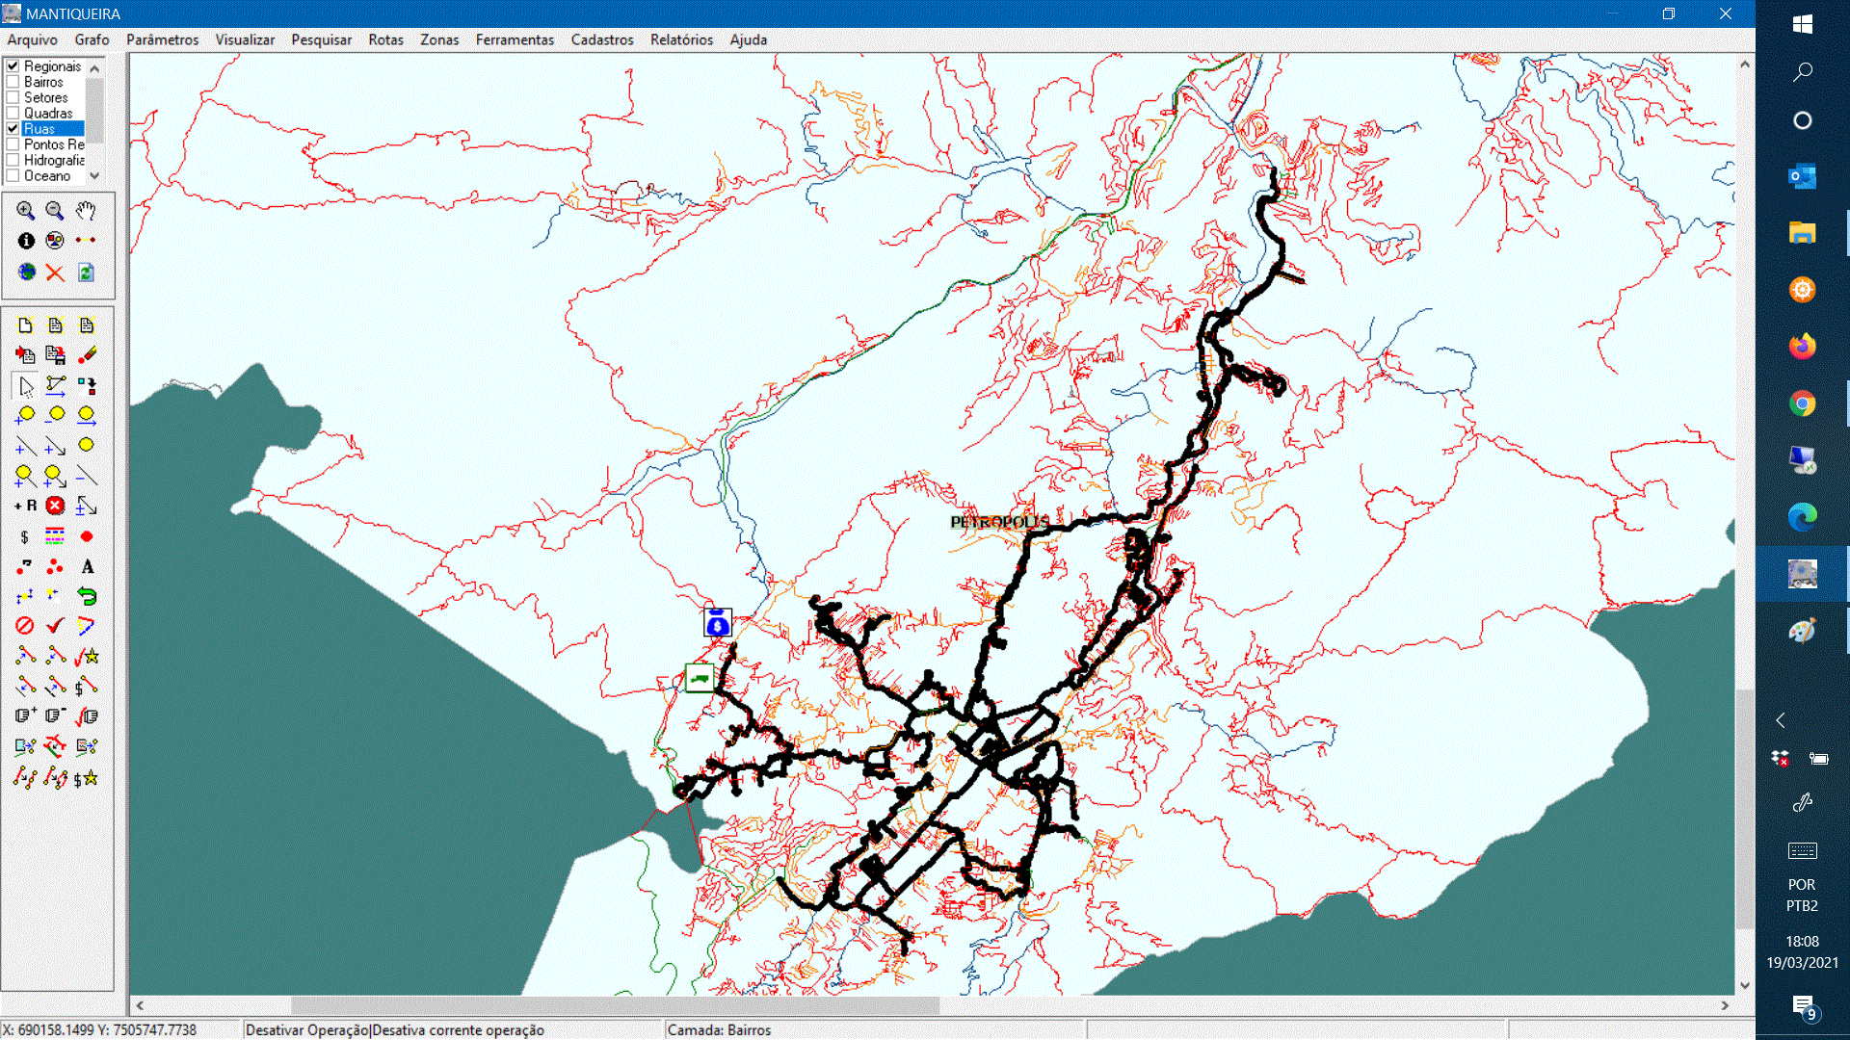The width and height of the screenshot is (1850, 1040).
Task: Open the Ferramentas menu
Action: [x=515, y=39]
